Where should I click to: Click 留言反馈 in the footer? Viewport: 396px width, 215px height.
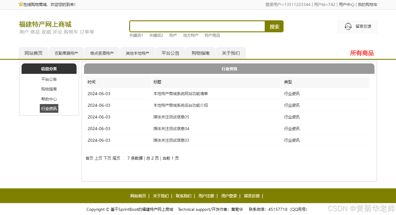point(252,196)
